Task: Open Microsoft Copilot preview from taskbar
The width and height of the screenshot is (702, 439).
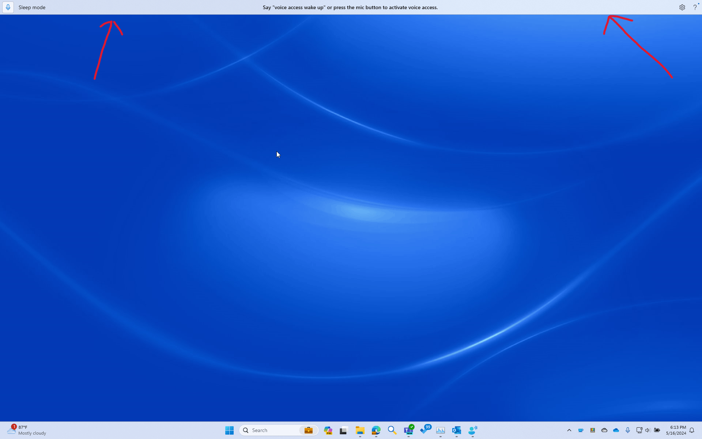Action: point(328,430)
